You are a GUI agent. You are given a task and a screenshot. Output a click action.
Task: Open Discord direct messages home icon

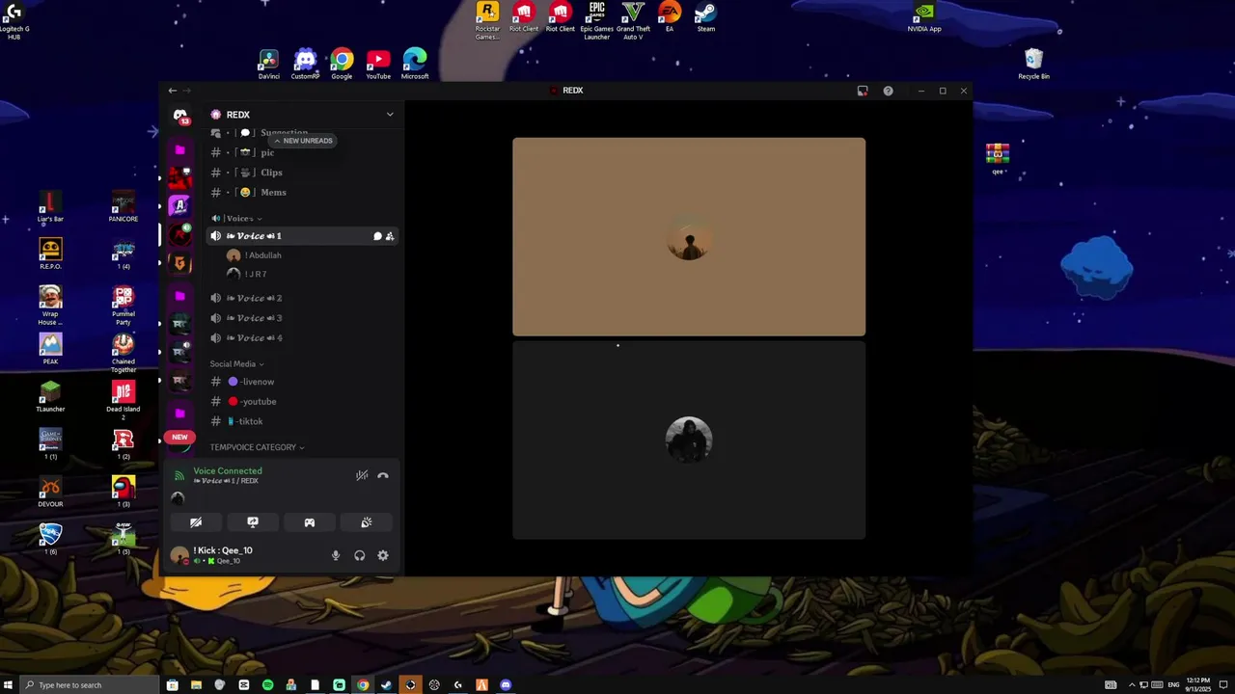click(x=179, y=115)
